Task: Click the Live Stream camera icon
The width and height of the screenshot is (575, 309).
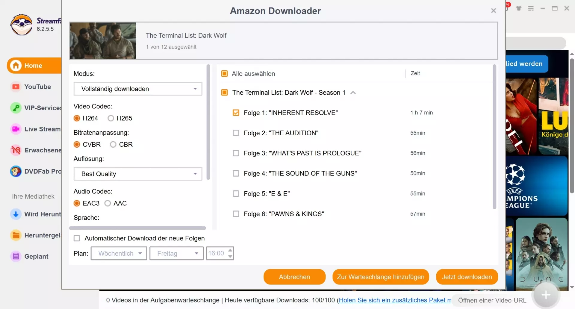Action: [16, 129]
